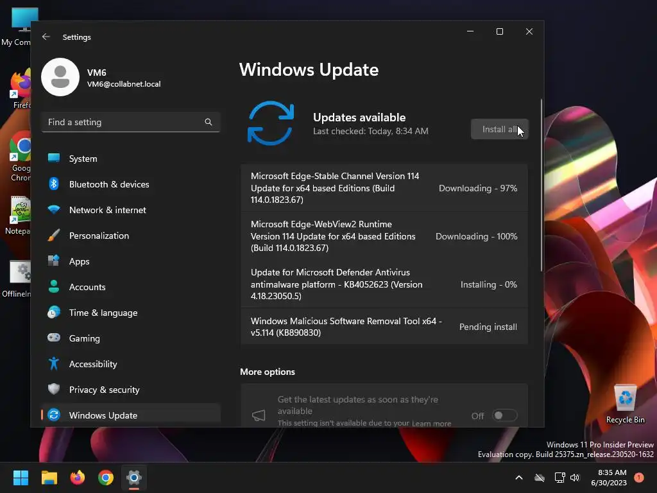Go to Network & internet settings

point(131,210)
